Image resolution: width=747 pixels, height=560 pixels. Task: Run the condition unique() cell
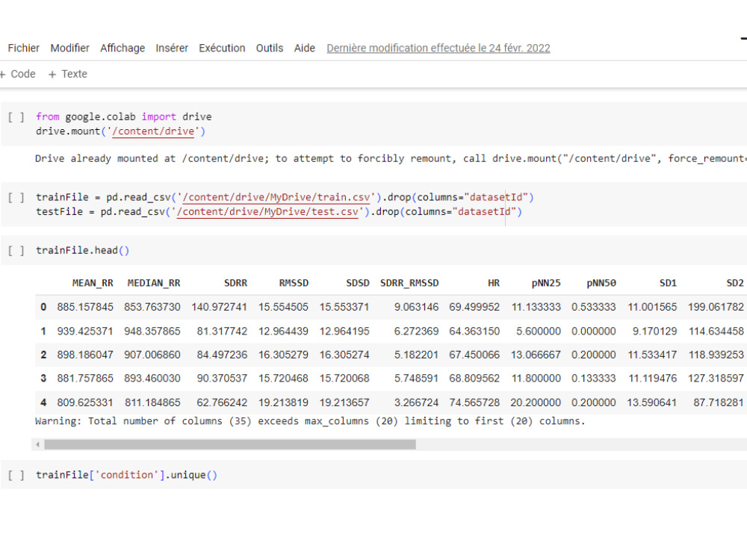16,475
